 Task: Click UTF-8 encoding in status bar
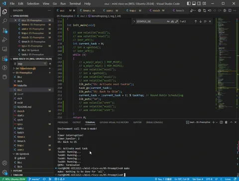coord(209,179)
